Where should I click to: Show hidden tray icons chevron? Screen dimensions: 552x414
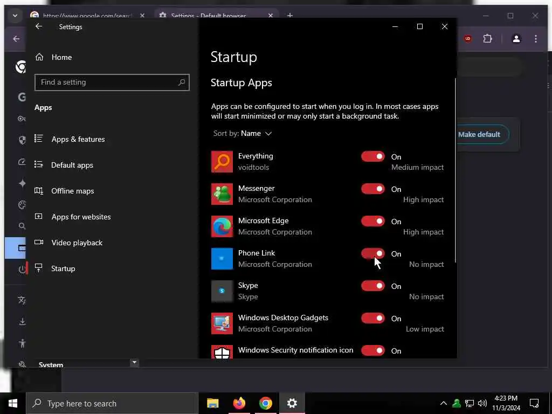point(444,403)
